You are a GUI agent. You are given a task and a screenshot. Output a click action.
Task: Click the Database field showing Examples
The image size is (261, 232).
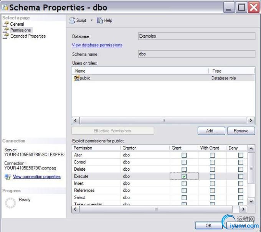point(197,36)
